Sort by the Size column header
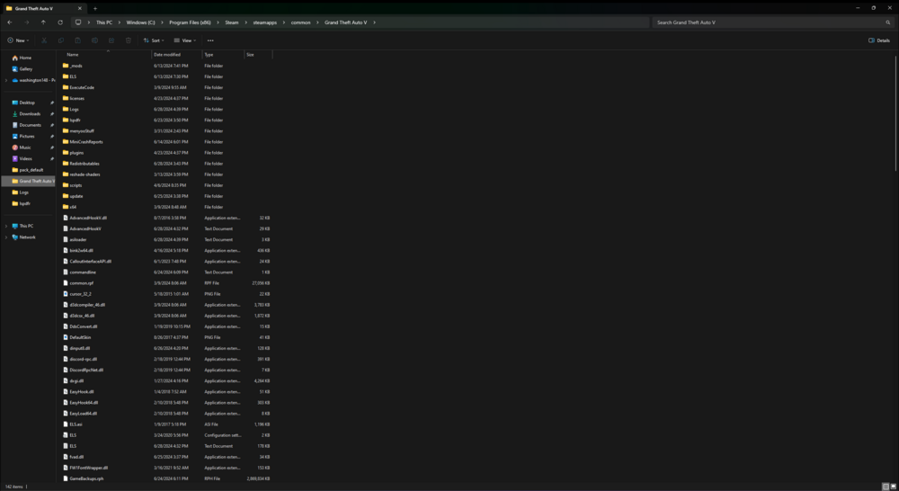 pyautogui.click(x=258, y=55)
